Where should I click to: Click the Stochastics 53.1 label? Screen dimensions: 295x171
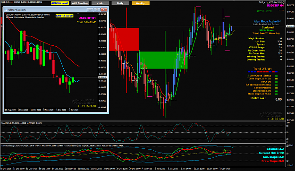261,91
